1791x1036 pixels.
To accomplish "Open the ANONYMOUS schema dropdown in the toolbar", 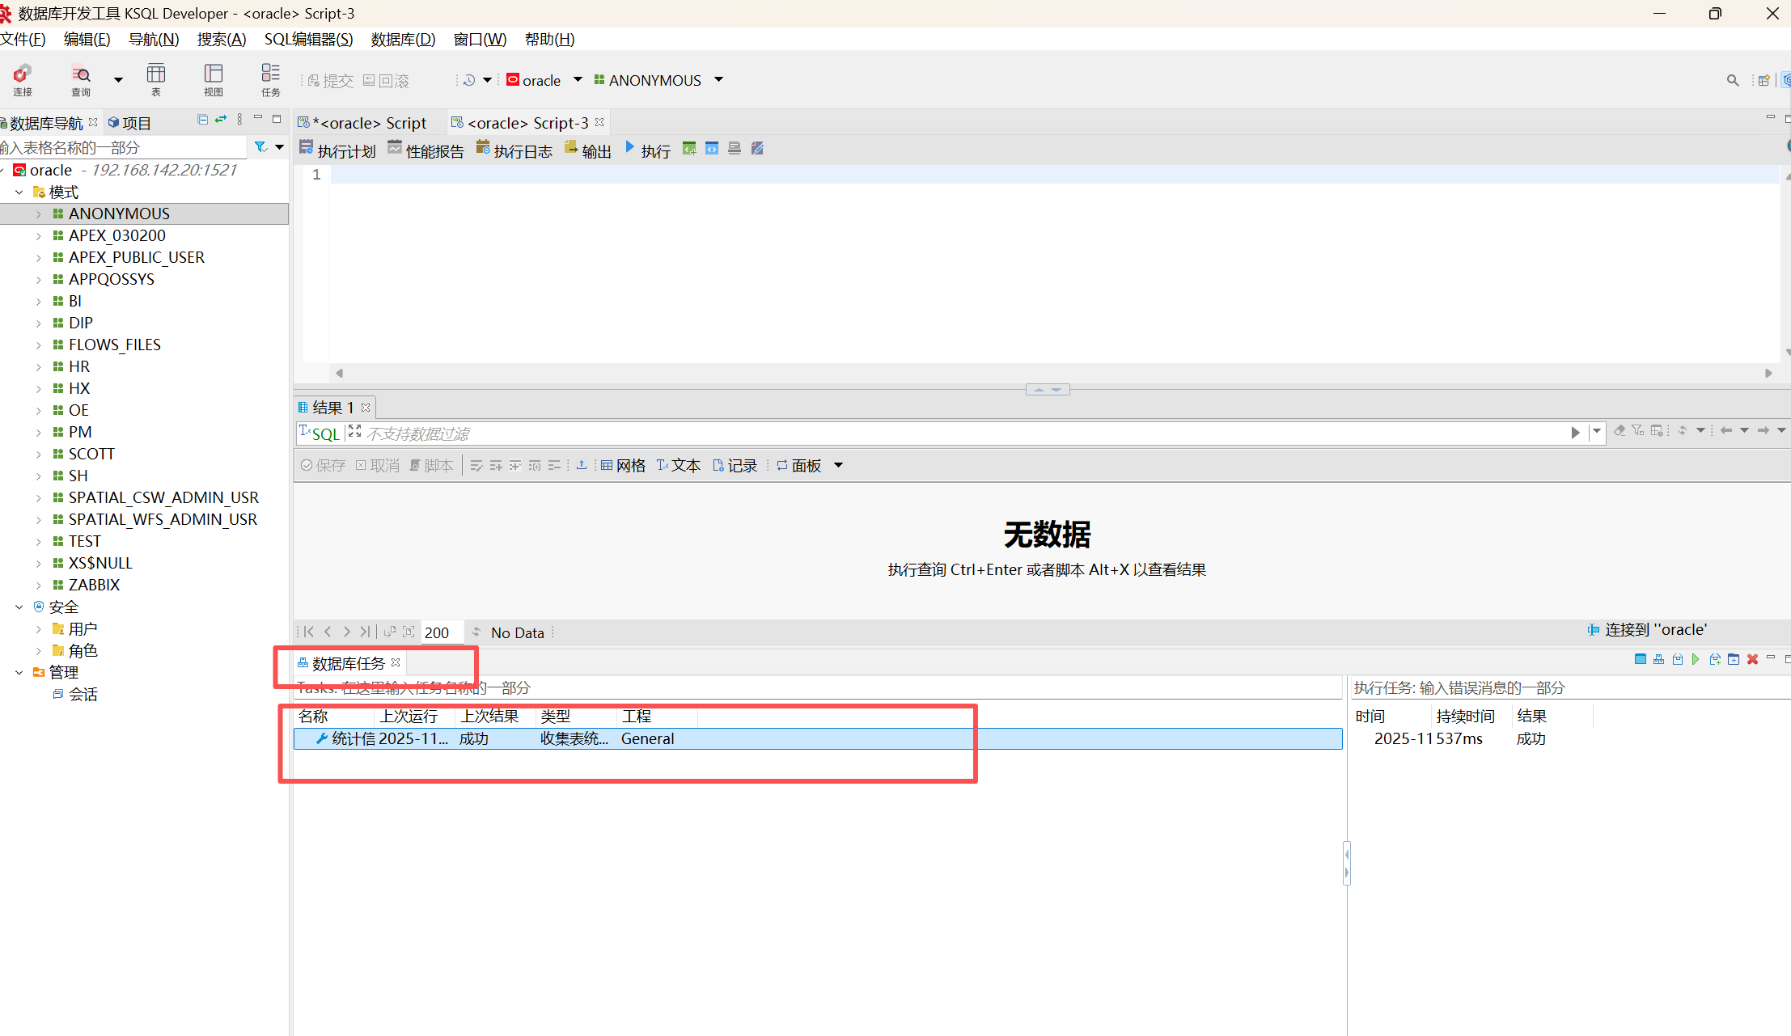I will coord(718,79).
